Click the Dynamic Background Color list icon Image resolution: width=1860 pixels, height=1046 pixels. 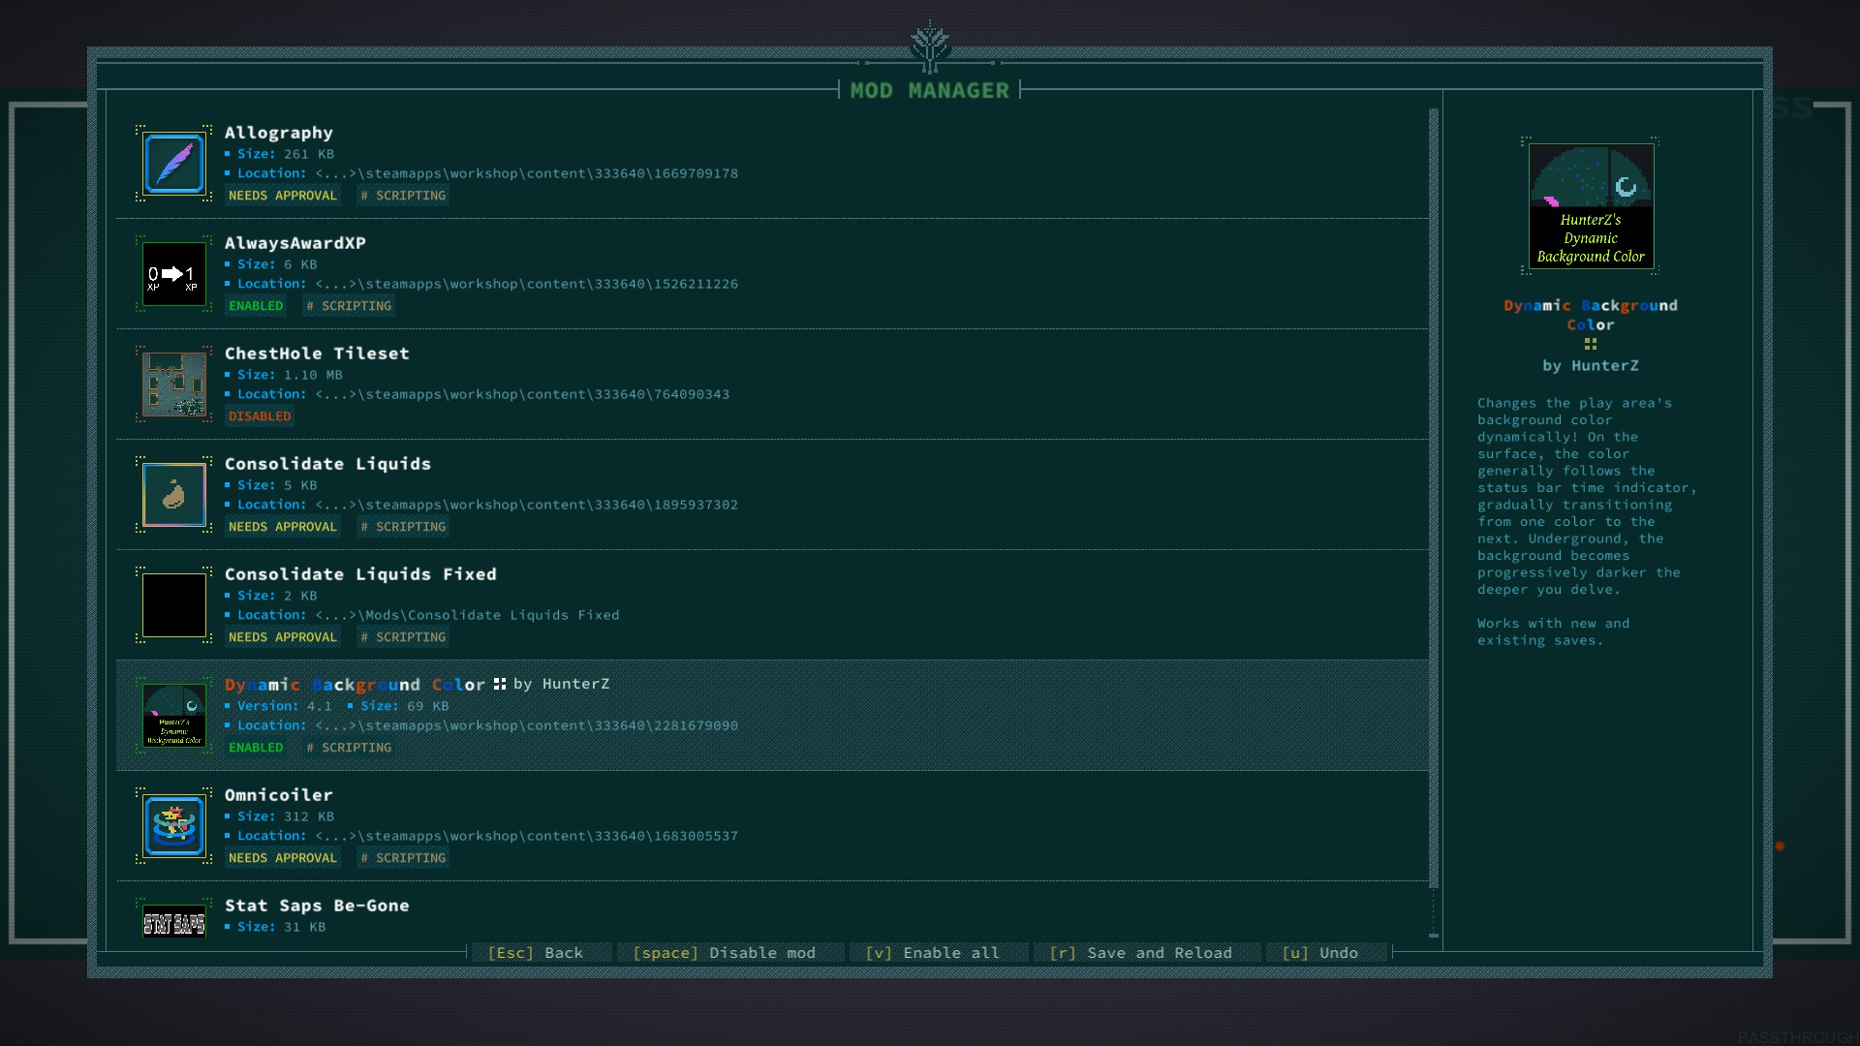[174, 716]
